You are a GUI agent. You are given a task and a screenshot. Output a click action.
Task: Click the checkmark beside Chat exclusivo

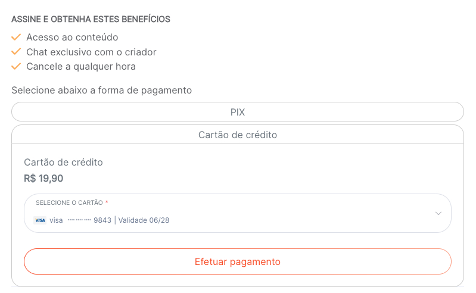click(16, 52)
